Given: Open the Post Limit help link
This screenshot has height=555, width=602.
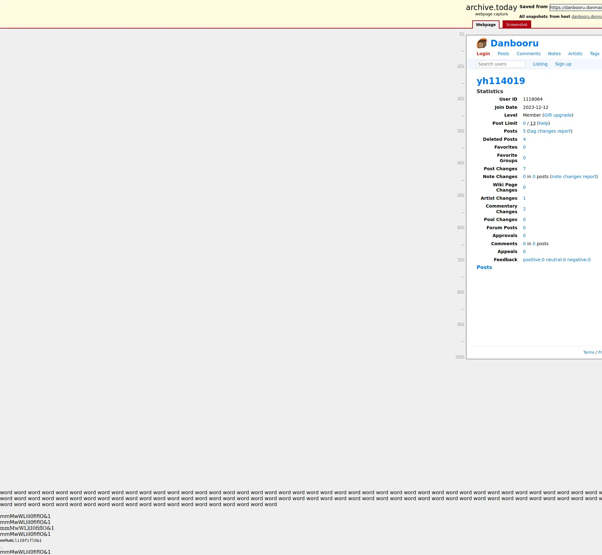Looking at the screenshot, I should [x=543, y=123].
